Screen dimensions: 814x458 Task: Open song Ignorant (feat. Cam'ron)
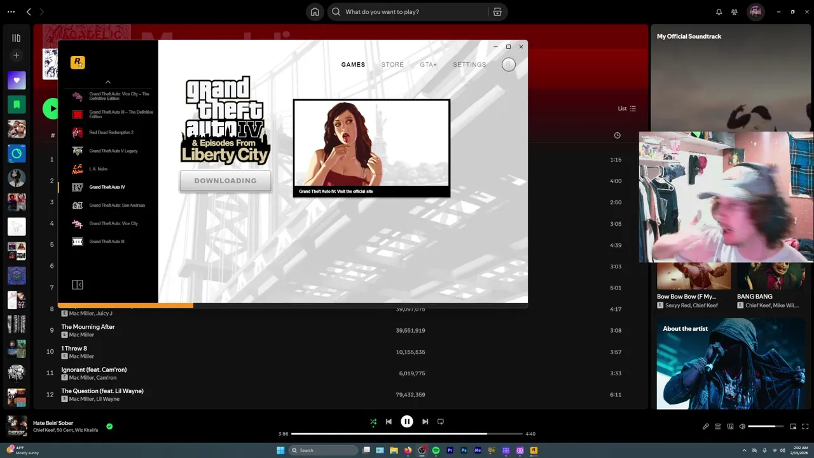click(93, 370)
